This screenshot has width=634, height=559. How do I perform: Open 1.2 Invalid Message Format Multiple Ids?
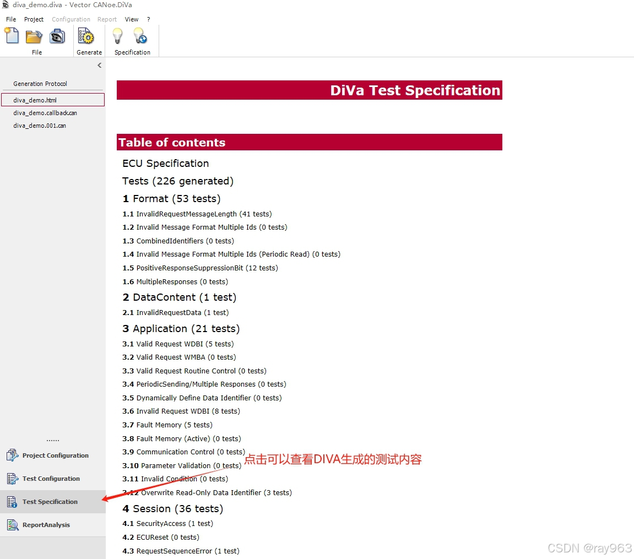pyautogui.click(x=204, y=227)
